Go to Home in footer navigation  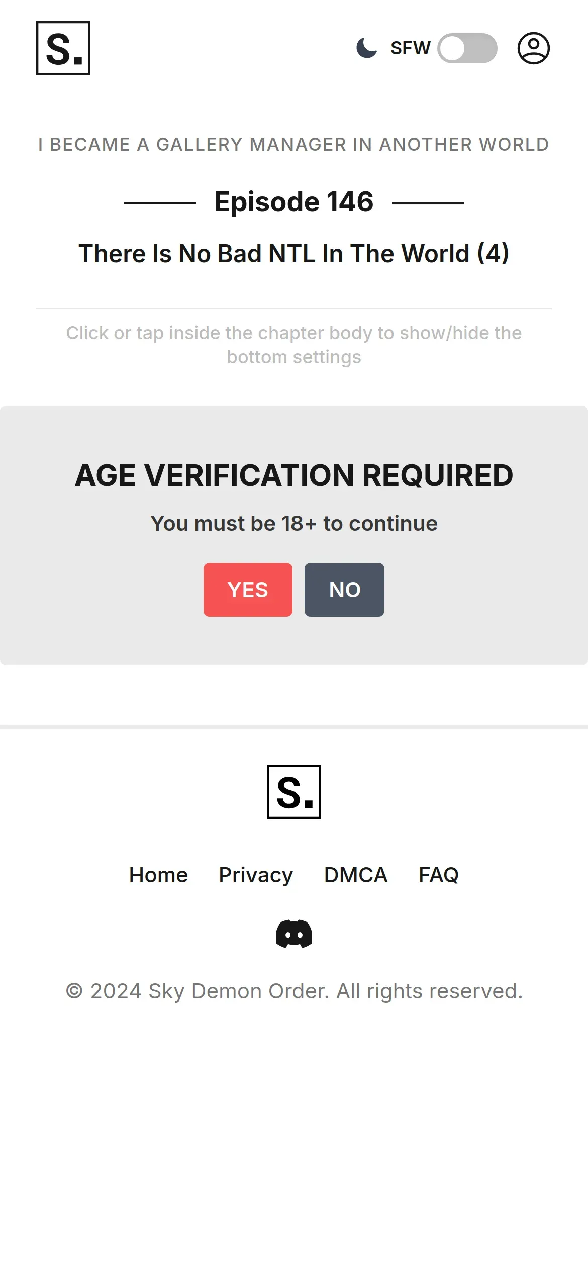pos(158,875)
